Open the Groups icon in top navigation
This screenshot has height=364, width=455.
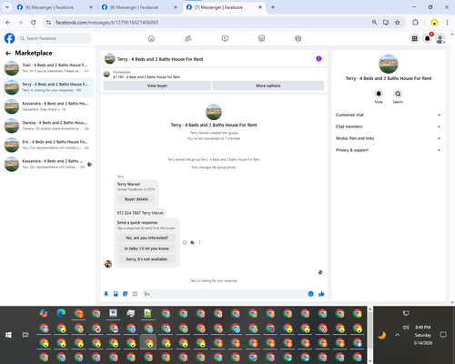[x=298, y=38]
